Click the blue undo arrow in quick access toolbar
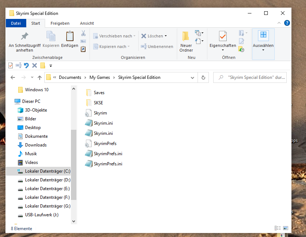Image resolution: width=306 pixels, height=237 pixels. pyautogui.click(x=26, y=65)
